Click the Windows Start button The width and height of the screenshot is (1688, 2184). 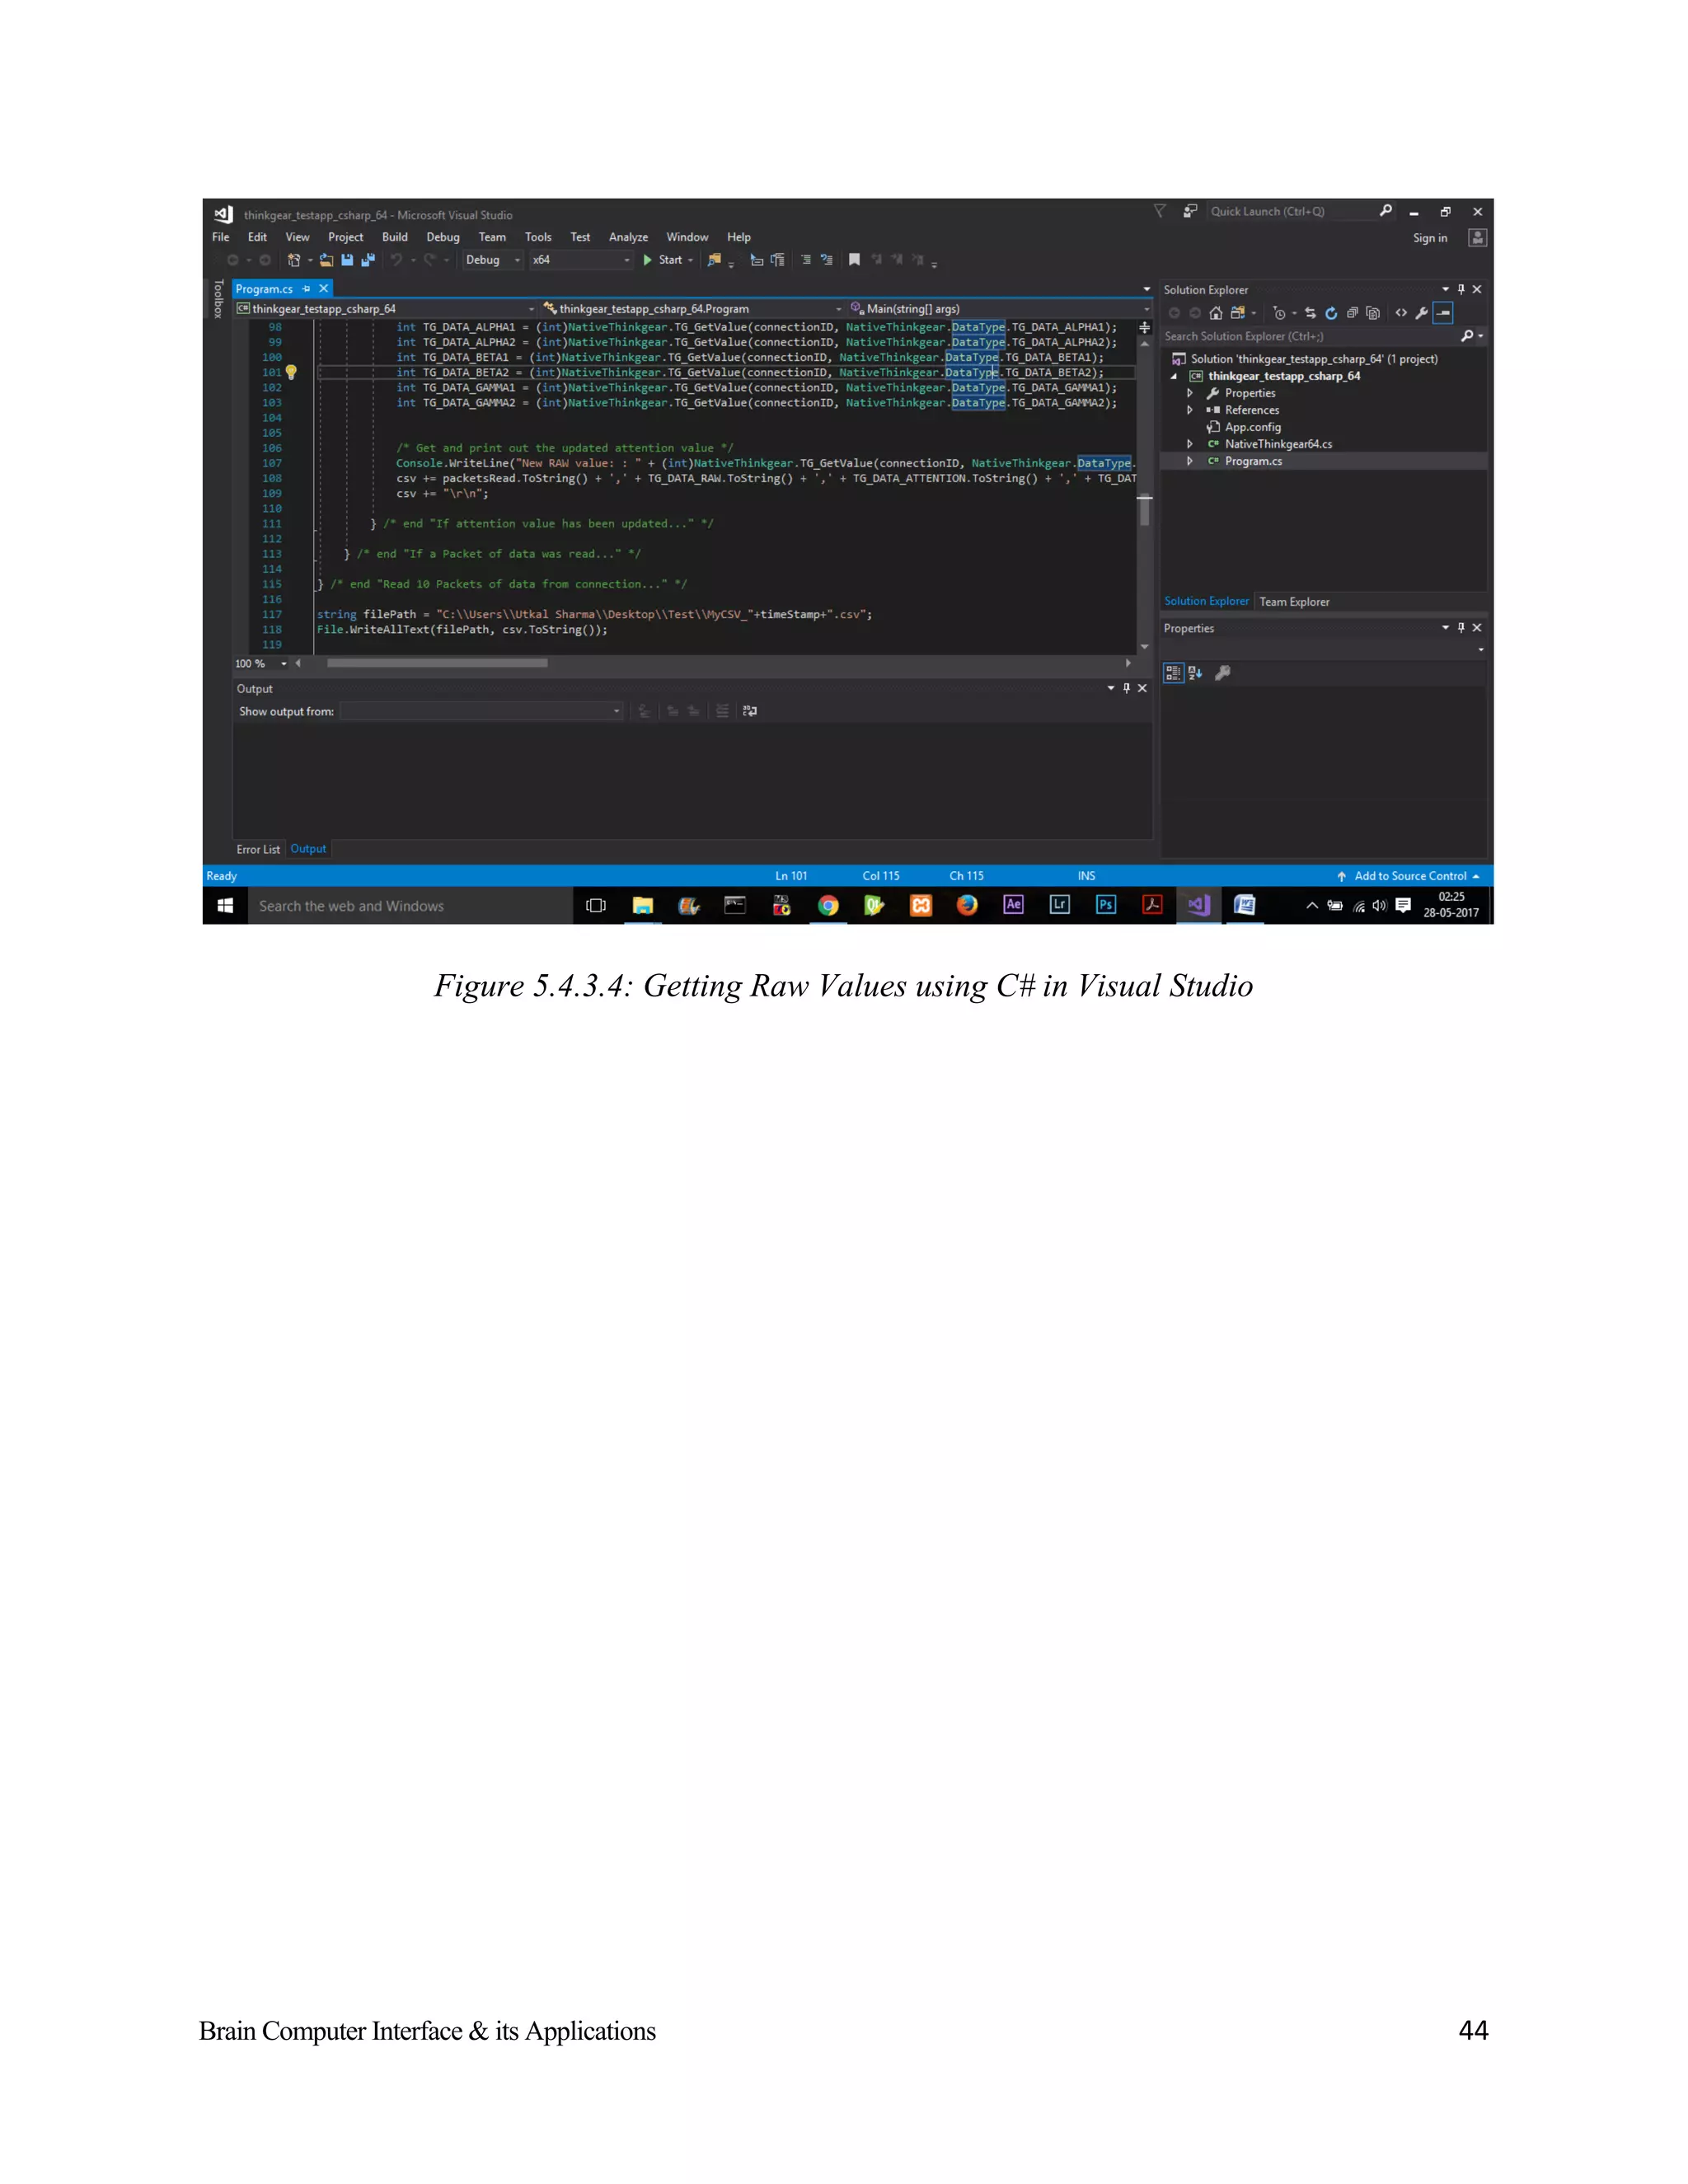(226, 905)
